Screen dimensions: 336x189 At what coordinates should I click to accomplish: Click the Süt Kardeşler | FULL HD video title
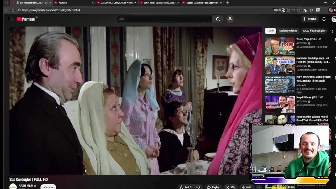pyautogui.click(x=29, y=180)
